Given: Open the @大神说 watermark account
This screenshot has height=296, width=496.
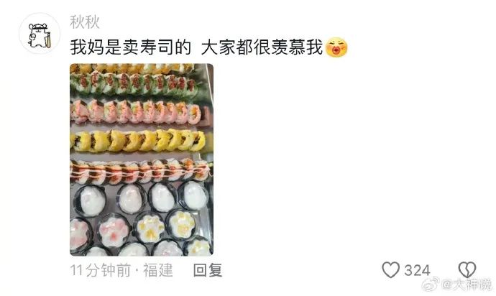Looking at the screenshot, I should pos(467,285).
